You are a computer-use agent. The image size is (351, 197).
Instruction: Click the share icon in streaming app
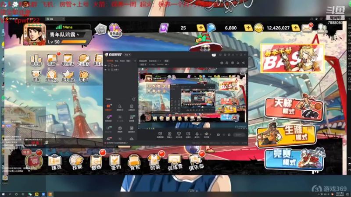point(244,63)
